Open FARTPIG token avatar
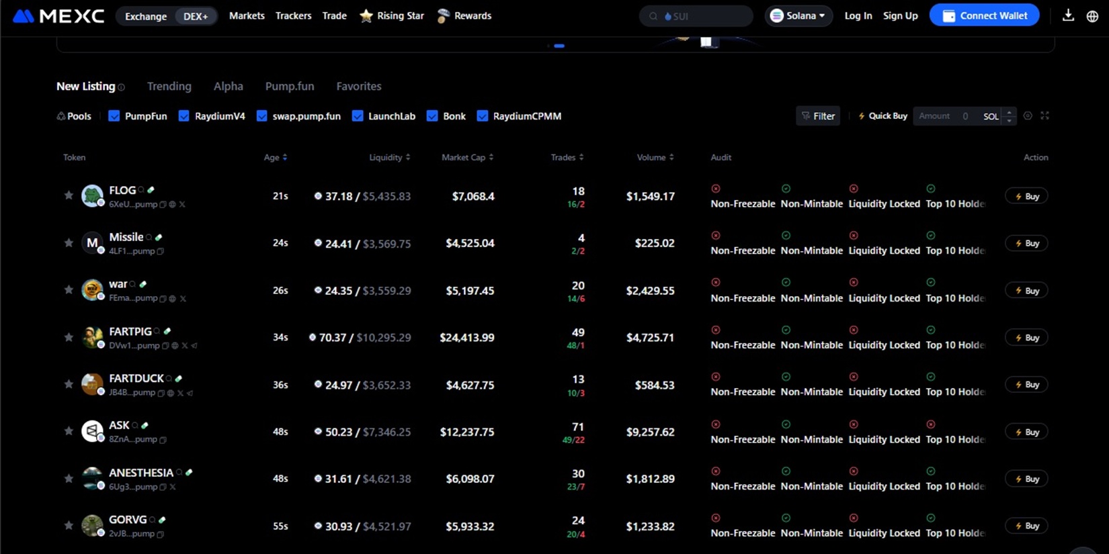Screen dimensions: 1109x554 92,337
